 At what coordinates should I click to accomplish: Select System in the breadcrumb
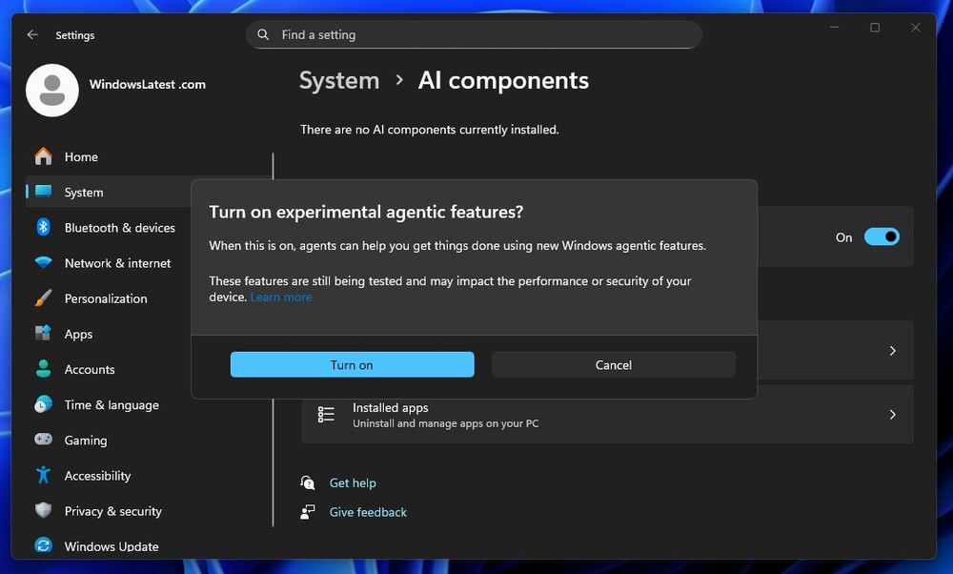338,81
